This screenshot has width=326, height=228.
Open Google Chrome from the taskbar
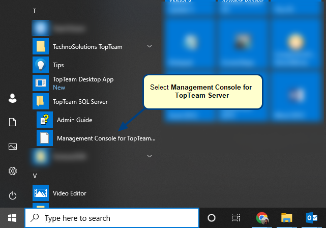[x=262, y=218]
